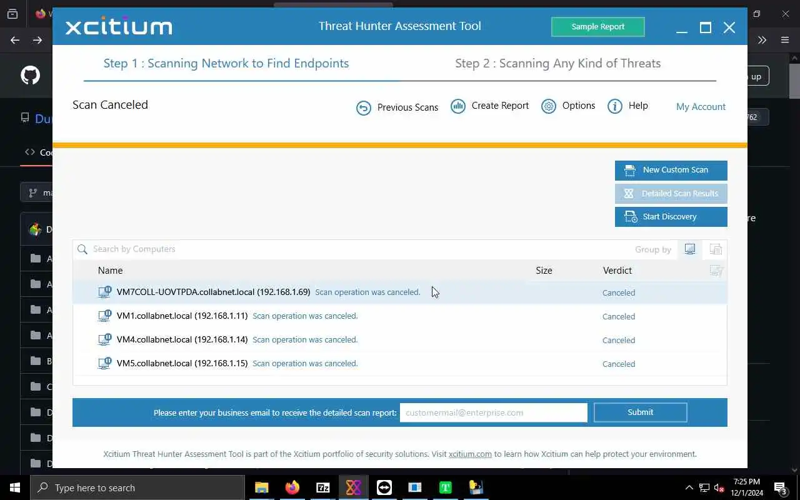
Task: Click the Xcitium logo
Action: (x=119, y=27)
